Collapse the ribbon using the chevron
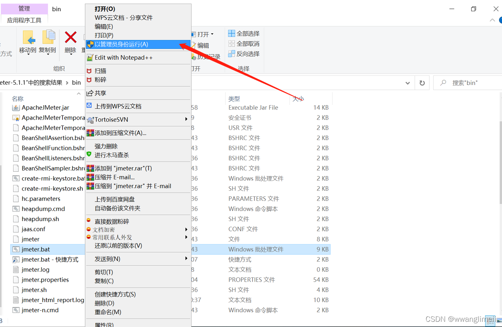Image resolution: width=502 pixels, height=327 pixels. pyautogui.click(x=492, y=20)
